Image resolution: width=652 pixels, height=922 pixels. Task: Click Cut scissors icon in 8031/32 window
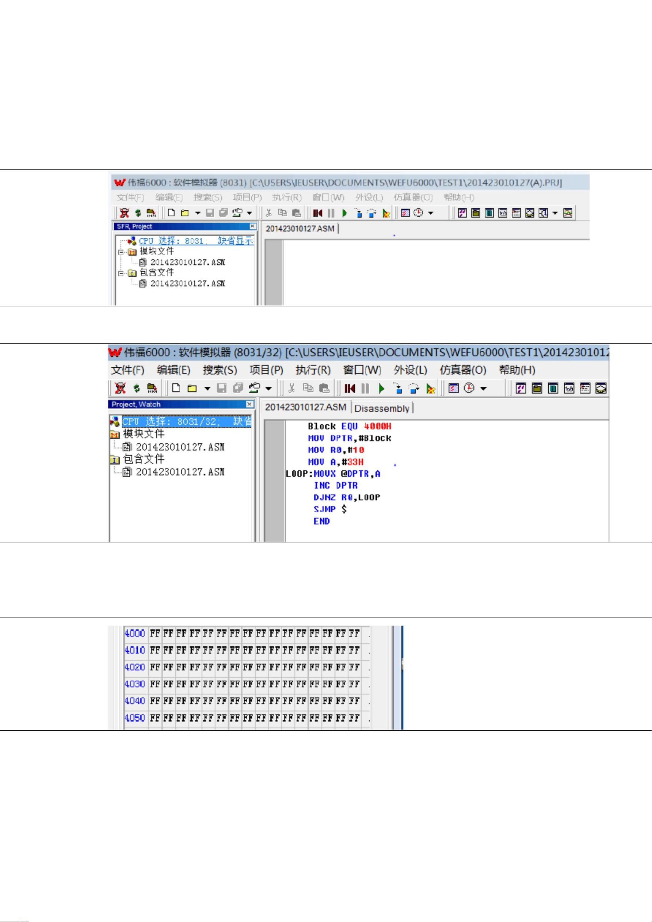click(x=291, y=388)
